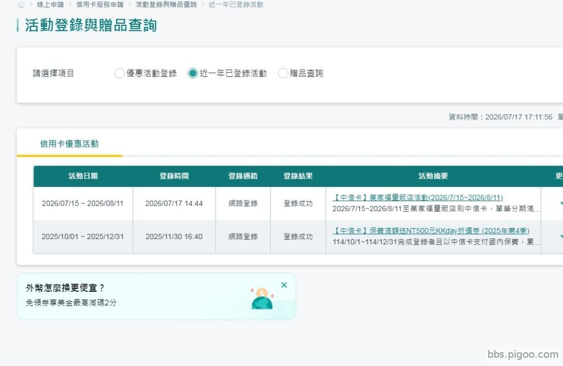Click the home icon in breadcrumb
This screenshot has height=366, width=563.
(21, 4)
